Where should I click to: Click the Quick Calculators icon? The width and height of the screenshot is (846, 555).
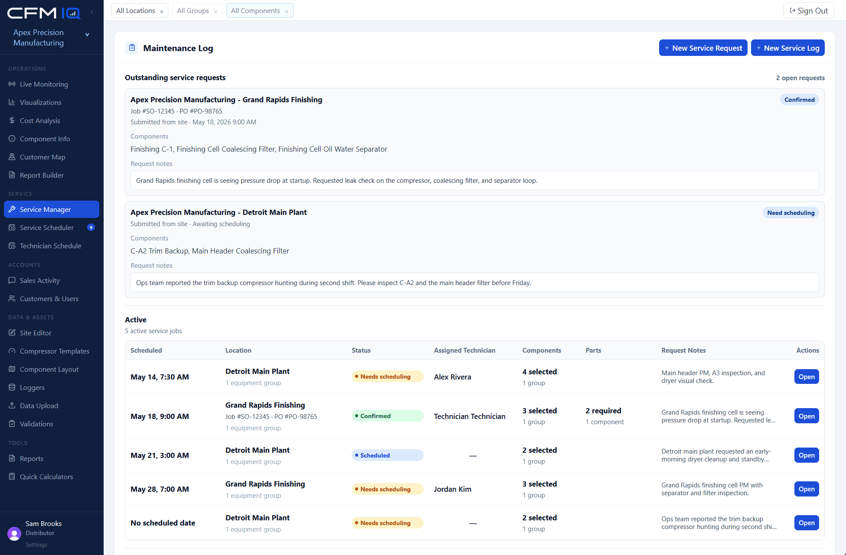tap(12, 477)
